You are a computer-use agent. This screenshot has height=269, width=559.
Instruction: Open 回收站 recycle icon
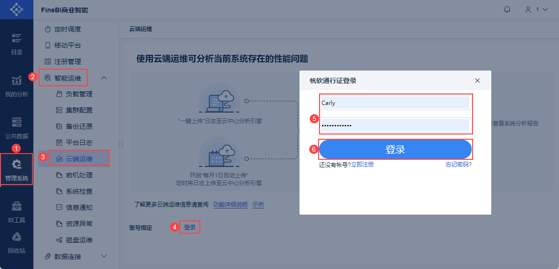coord(16,242)
